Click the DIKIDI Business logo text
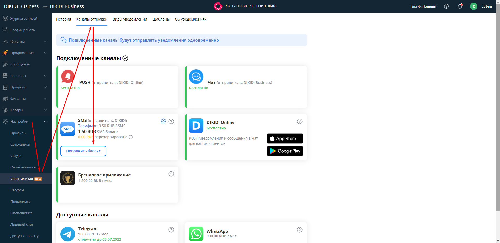Screen dimensions: 500x243 click(x=21, y=6)
